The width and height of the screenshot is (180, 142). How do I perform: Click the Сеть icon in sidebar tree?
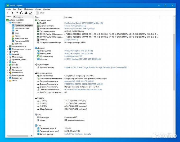[x=10, y=62]
